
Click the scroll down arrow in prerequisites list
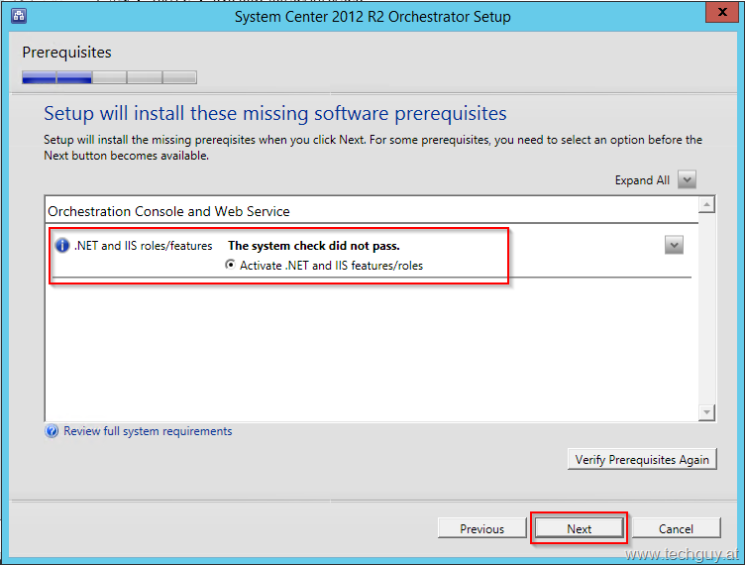706,412
